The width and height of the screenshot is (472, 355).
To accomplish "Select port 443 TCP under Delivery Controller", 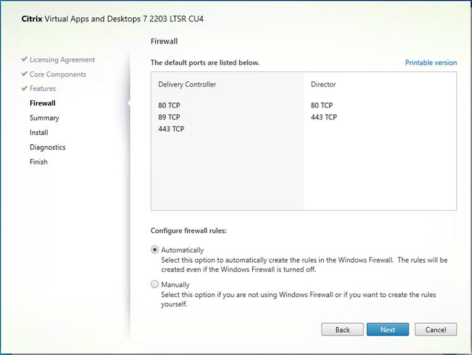I will [x=171, y=128].
